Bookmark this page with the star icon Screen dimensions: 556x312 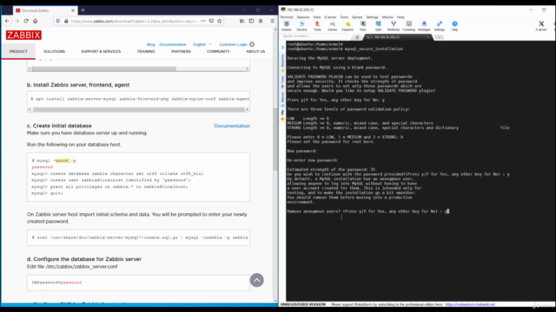[220, 21]
